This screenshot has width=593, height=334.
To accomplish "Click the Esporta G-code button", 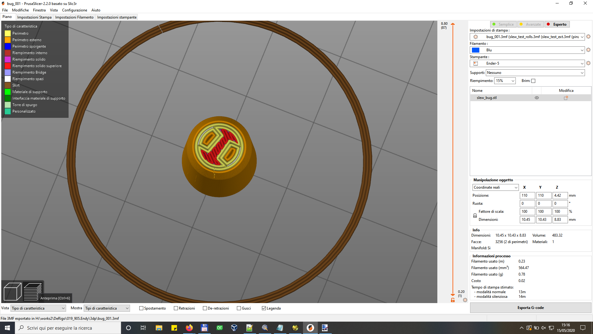I will [x=530, y=308].
